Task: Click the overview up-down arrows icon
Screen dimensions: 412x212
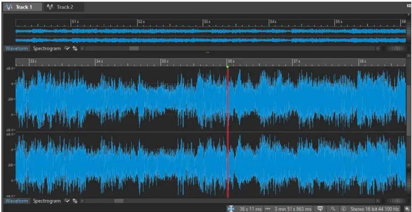Action: click(x=75, y=48)
